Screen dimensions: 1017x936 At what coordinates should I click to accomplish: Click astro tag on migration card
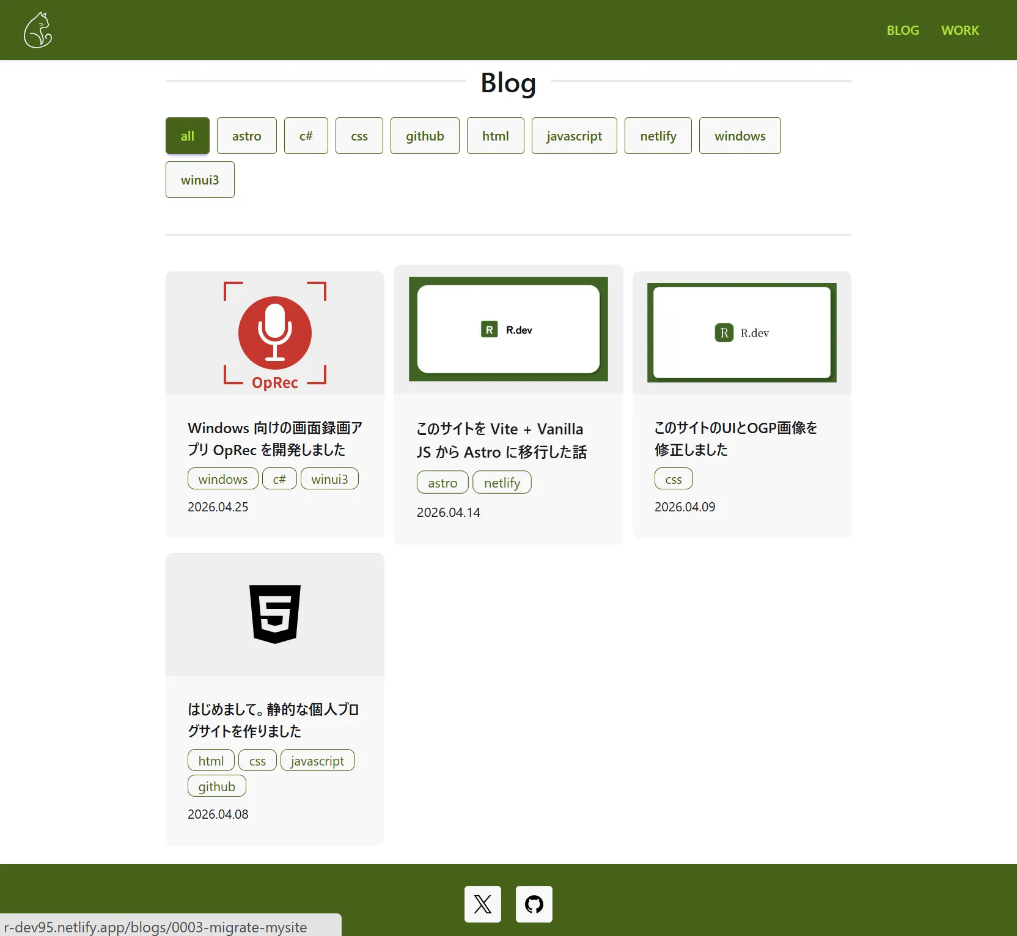click(x=442, y=483)
